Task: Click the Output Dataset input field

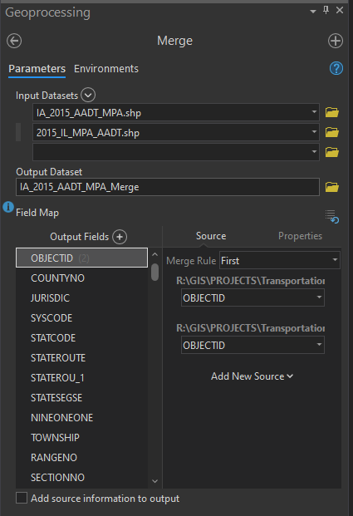Action: coord(168,187)
